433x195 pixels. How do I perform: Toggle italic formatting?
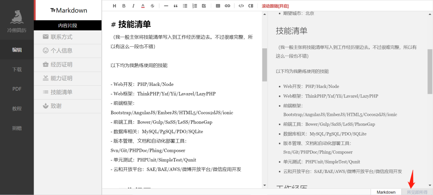(133, 6)
